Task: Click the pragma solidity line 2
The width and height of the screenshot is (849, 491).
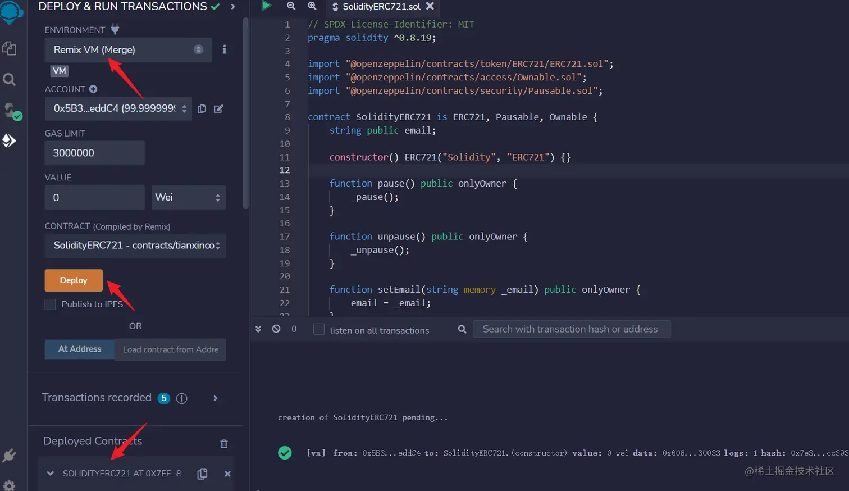Action: click(372, 38)
